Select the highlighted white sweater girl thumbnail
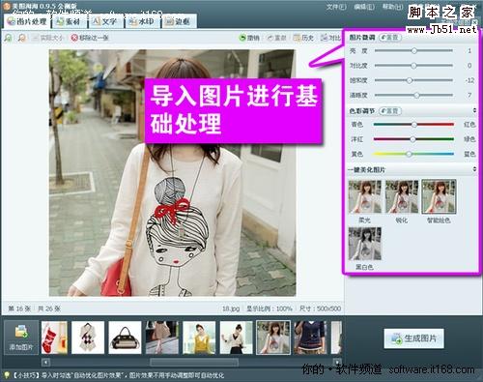The width and height of the screenshot is (483, 382). (x=273, y=338)
